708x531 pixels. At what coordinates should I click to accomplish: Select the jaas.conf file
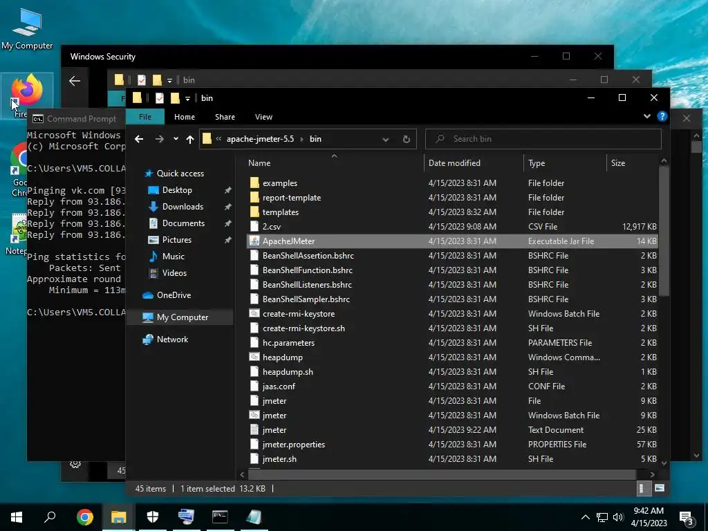279,386
